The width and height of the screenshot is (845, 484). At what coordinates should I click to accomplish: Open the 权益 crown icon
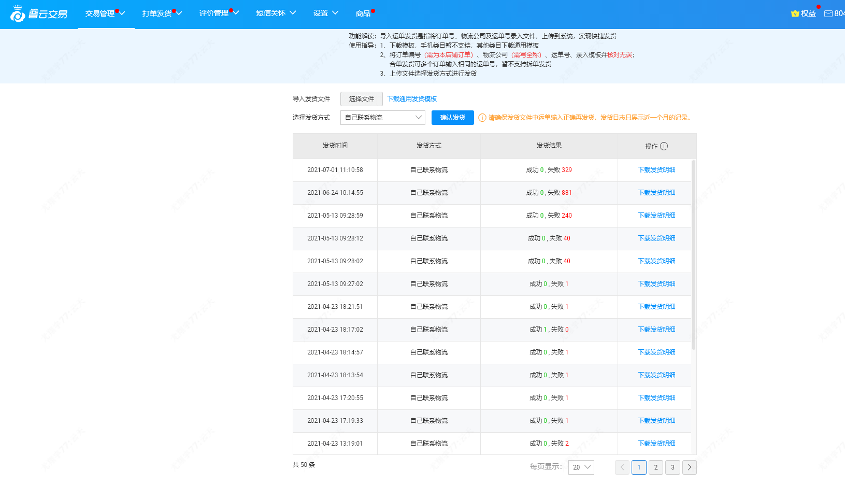coord(795,13)
